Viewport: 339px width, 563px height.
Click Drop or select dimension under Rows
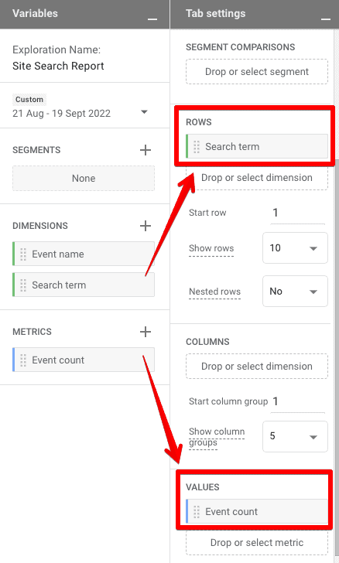(x=257, y=178)
